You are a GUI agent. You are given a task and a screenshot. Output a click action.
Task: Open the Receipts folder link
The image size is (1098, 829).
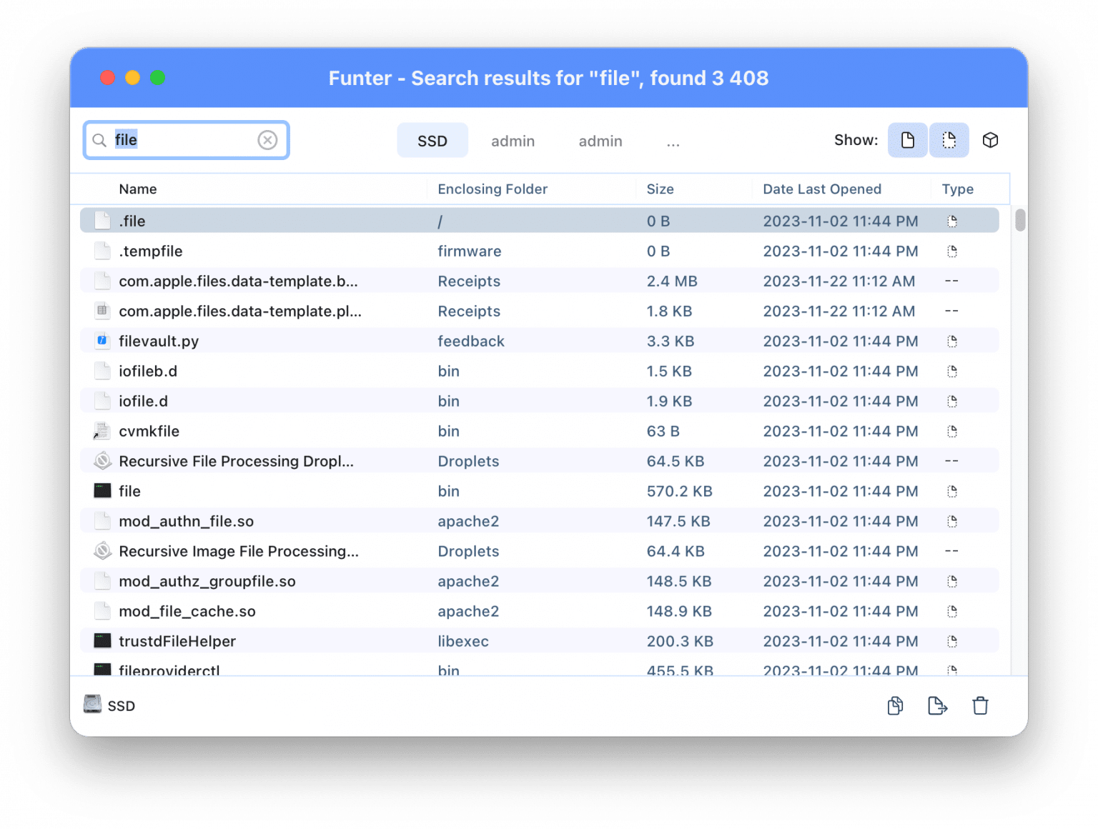469,281
